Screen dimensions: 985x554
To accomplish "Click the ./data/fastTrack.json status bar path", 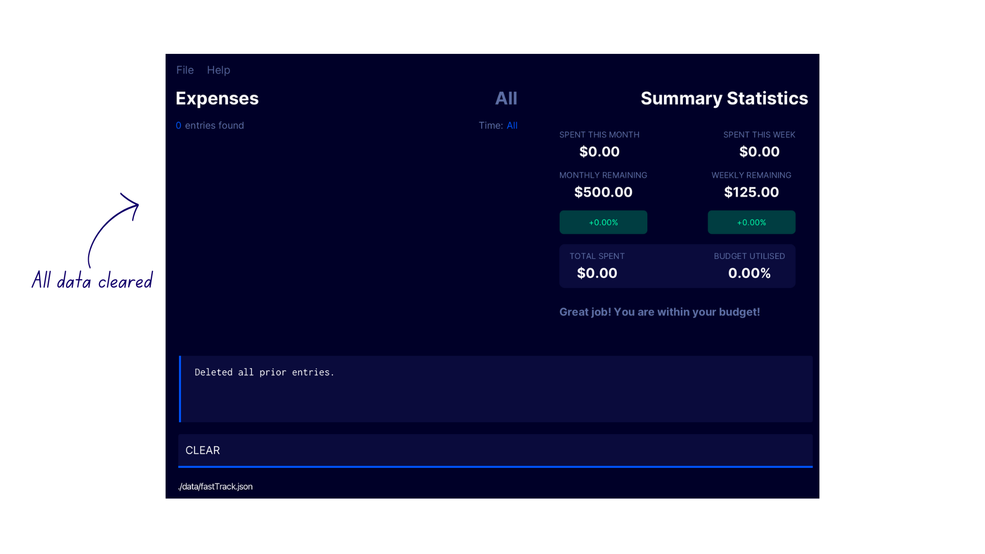I will [x=215, y=487].
